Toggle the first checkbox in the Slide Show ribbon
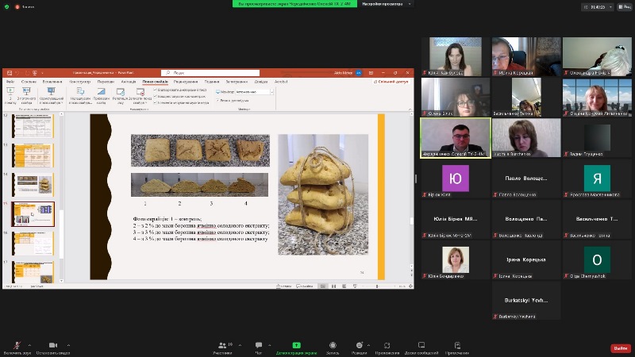Image resolution: width=635 pixels, height=357 pixels. pos(155,90)
